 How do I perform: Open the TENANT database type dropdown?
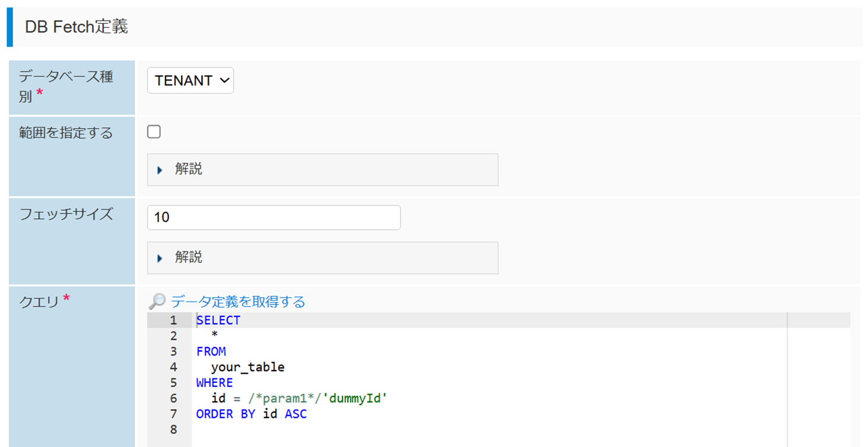coord(190,81)
